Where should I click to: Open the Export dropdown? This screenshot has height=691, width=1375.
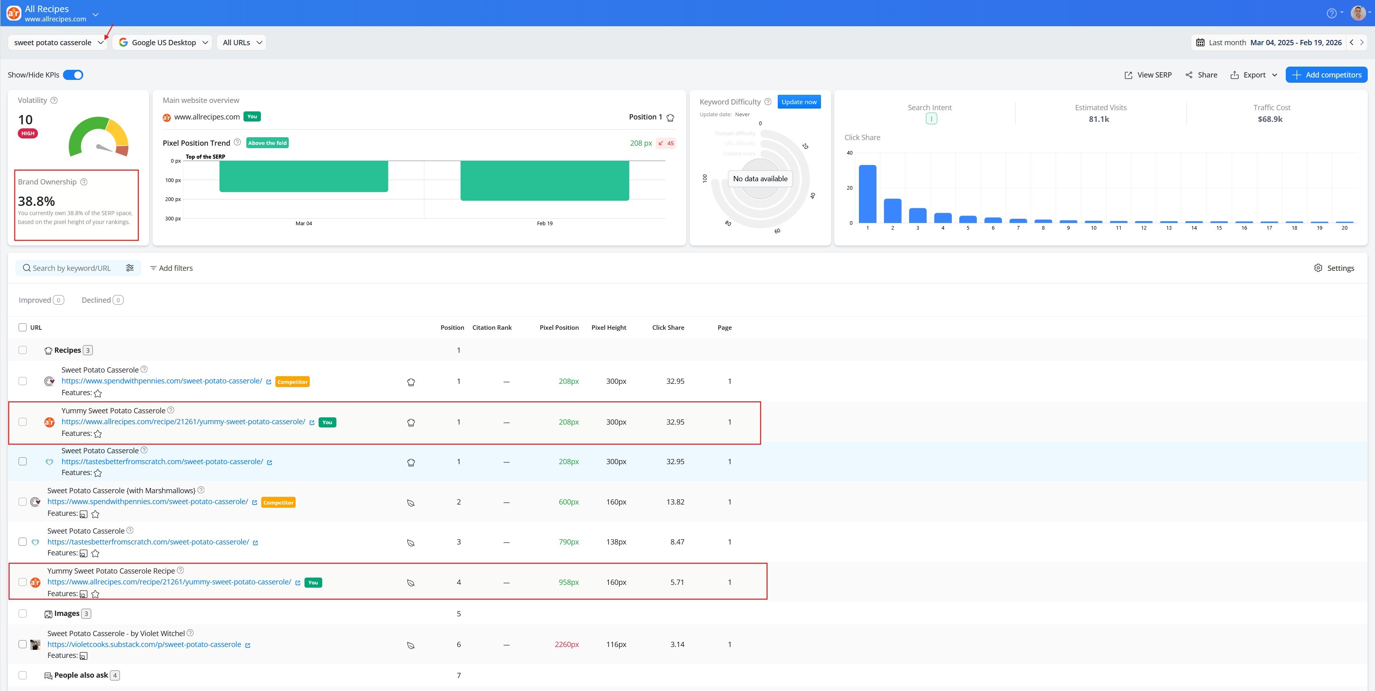(x=1253, y=75)
